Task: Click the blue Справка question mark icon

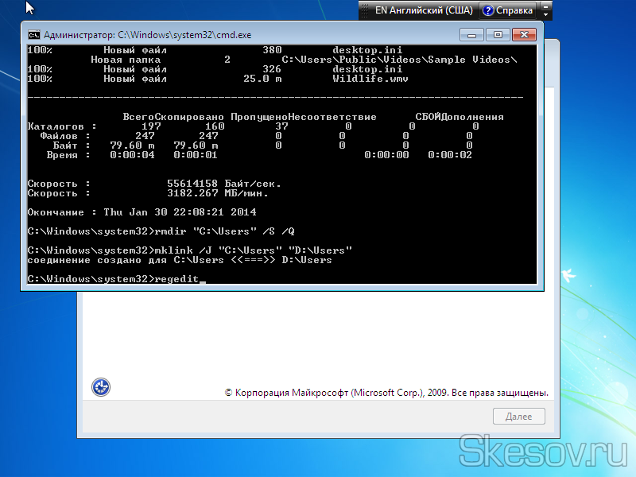Action: coord(488,11)
